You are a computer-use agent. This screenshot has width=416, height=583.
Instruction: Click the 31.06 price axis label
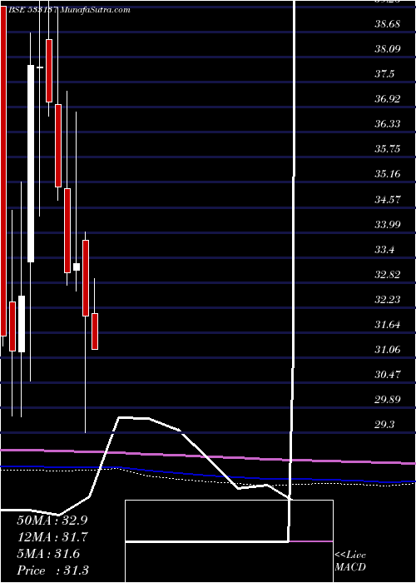(387, 350)
